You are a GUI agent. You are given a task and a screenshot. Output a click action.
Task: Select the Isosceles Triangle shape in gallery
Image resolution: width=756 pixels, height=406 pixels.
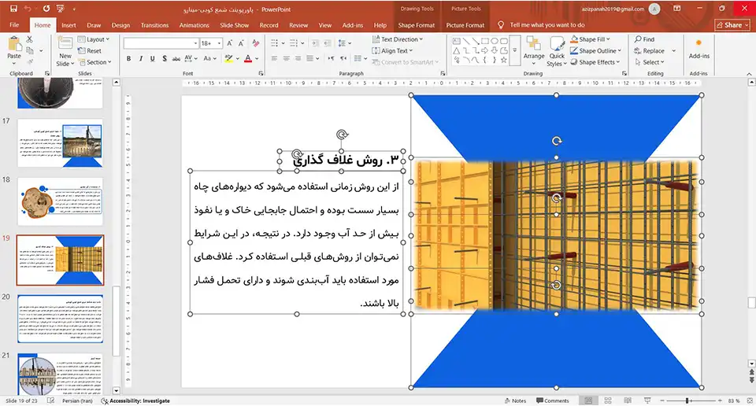pyautogui.click(x=456, y=50)
